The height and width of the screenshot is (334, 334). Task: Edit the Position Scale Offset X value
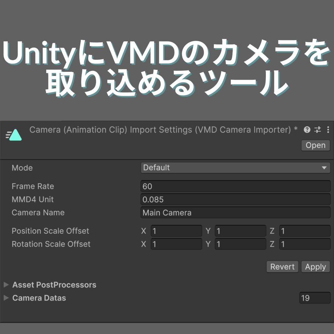(176, 231)
